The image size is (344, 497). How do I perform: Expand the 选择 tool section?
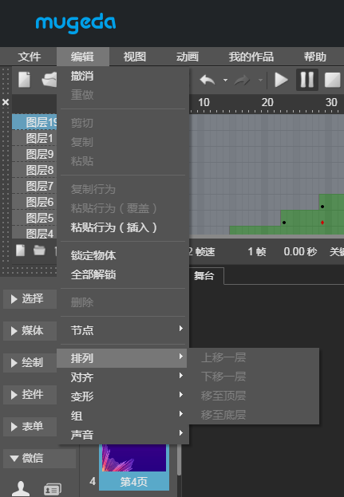[x=30, y=299]
